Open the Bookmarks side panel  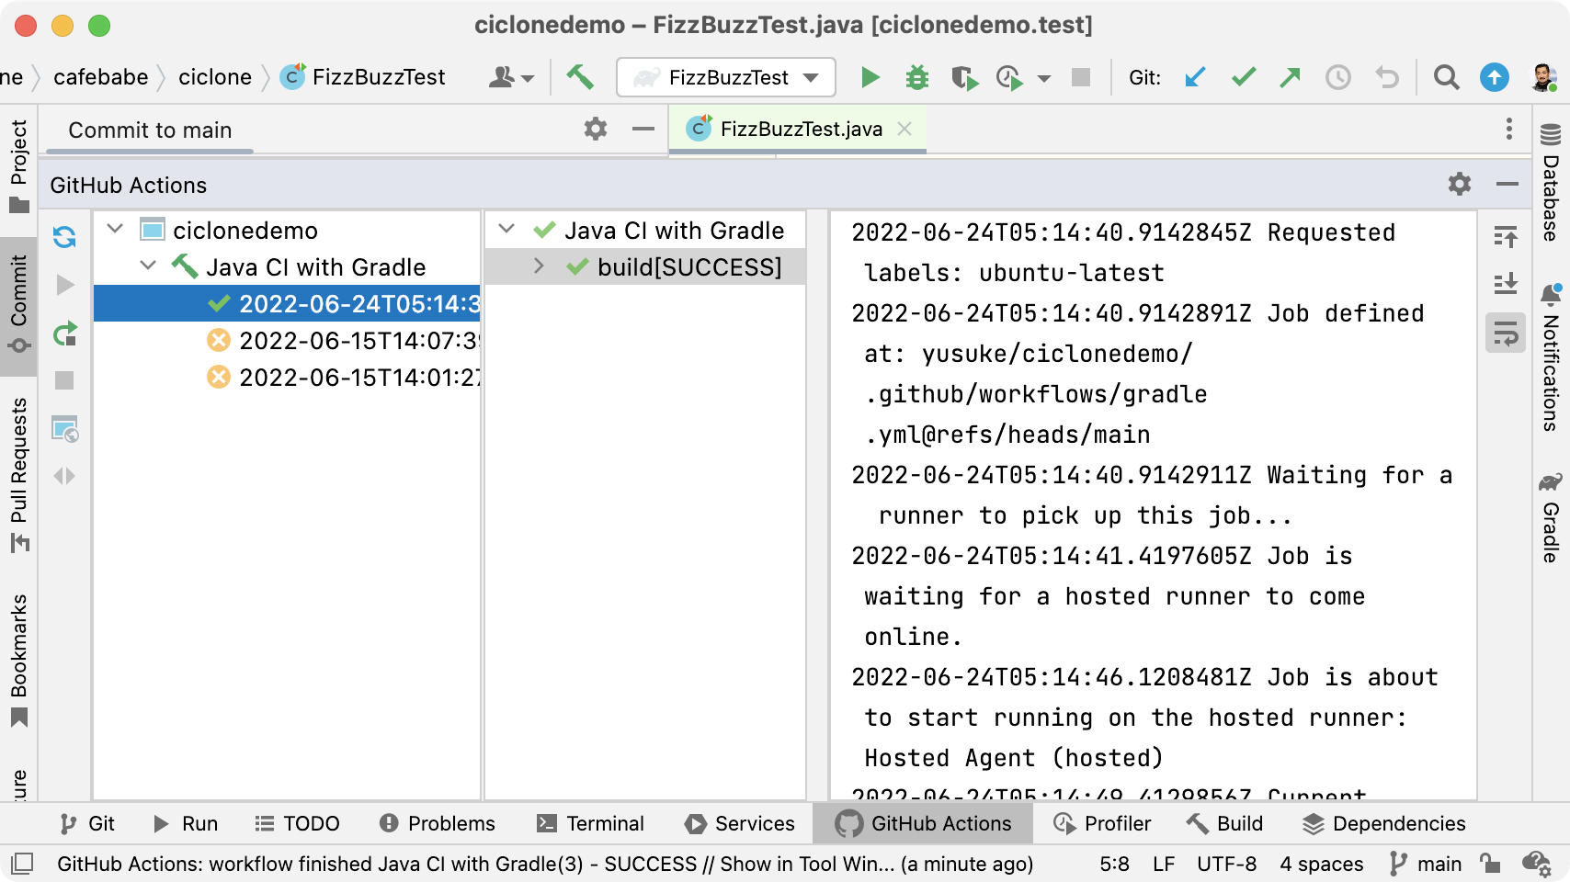coord(18,660)
